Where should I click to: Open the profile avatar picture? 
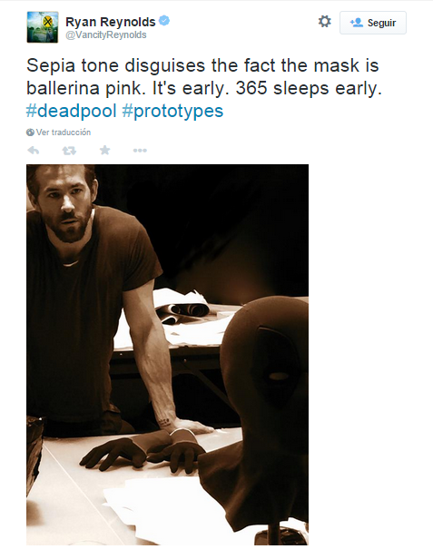click(43, 27)
